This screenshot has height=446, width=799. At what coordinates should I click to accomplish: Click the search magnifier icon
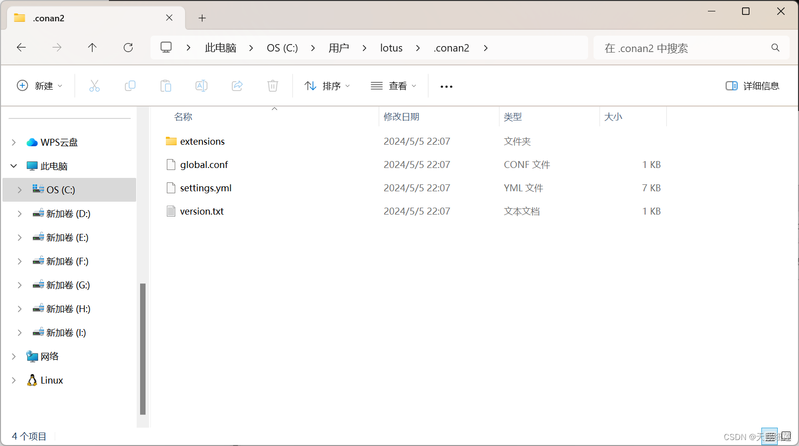[x=775, y=48]
